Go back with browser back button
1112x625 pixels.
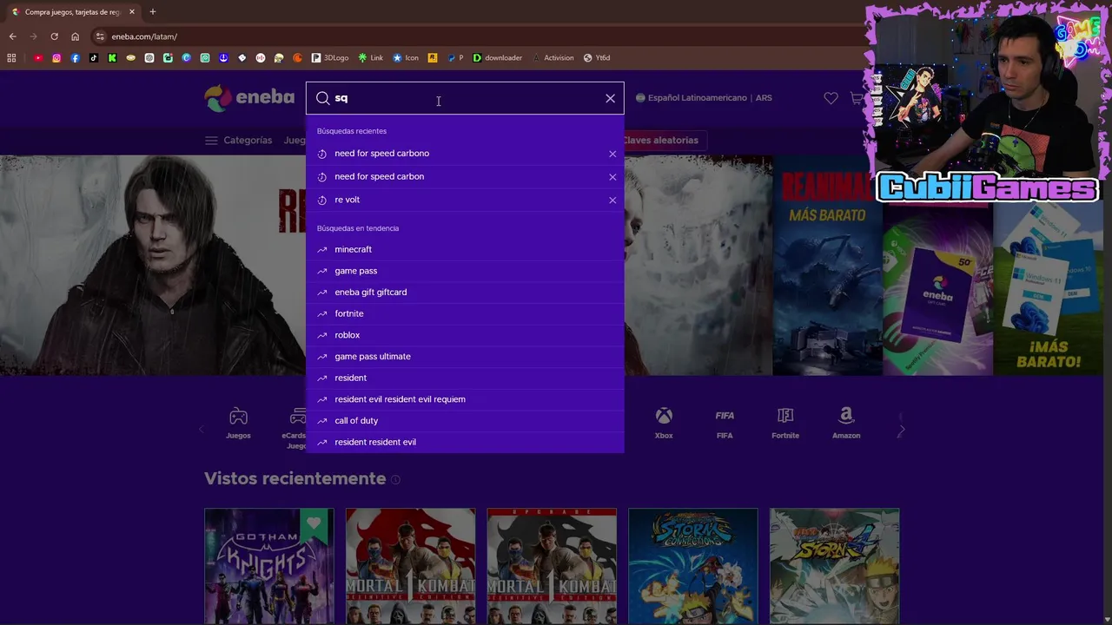point(12,36)
